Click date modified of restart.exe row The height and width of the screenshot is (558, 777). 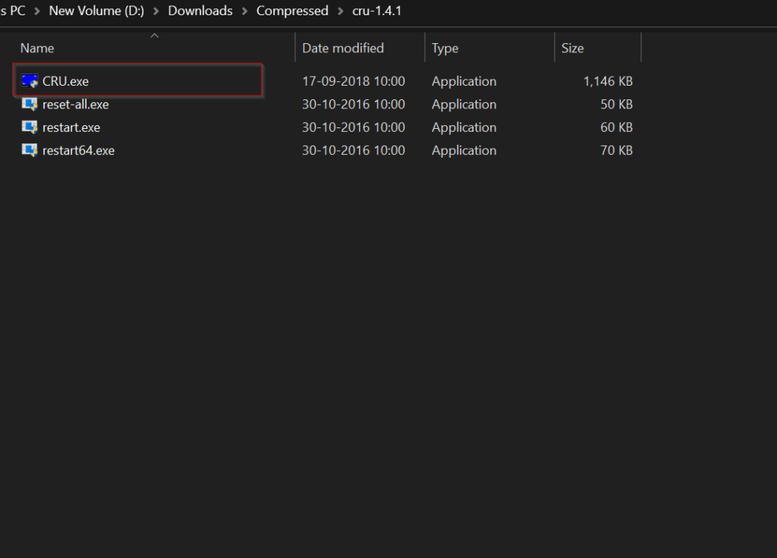click(354, 127)
